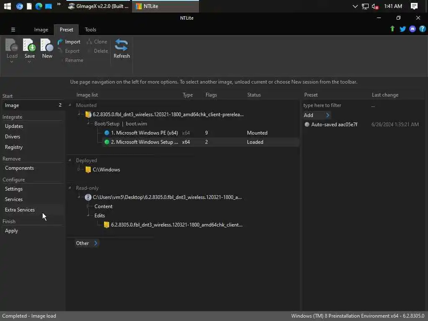Viewport: 428px width, 321px height.
Task: Switch to the Tools tab
Action: coord(90,30)
